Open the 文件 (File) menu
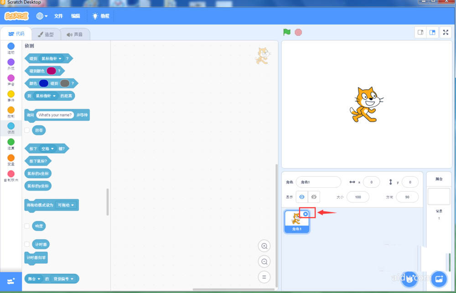Image resolution: width=456 pixels, height=293 pixels. click(58, 16)
